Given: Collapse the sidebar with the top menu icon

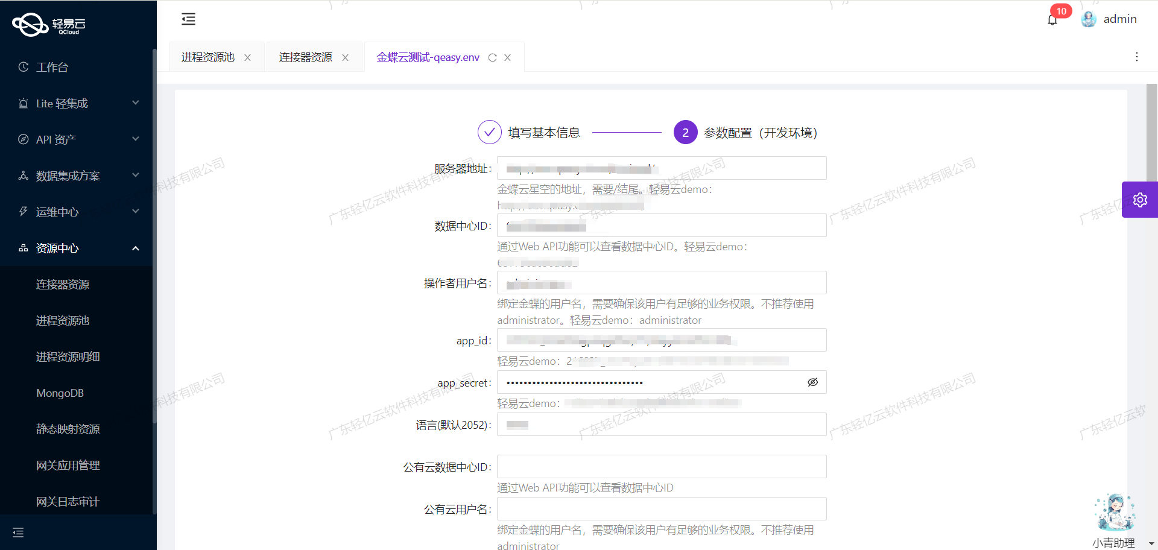Looking at the screenshot, I should click(x=188, y=19).
